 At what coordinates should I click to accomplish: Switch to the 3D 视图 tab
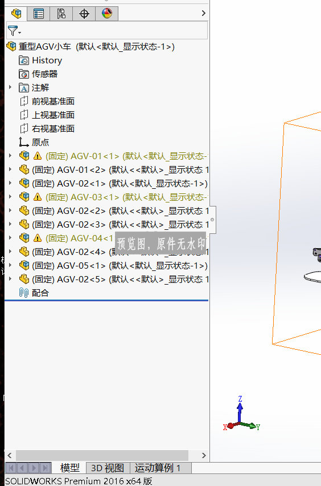click(x=108, y=468)
